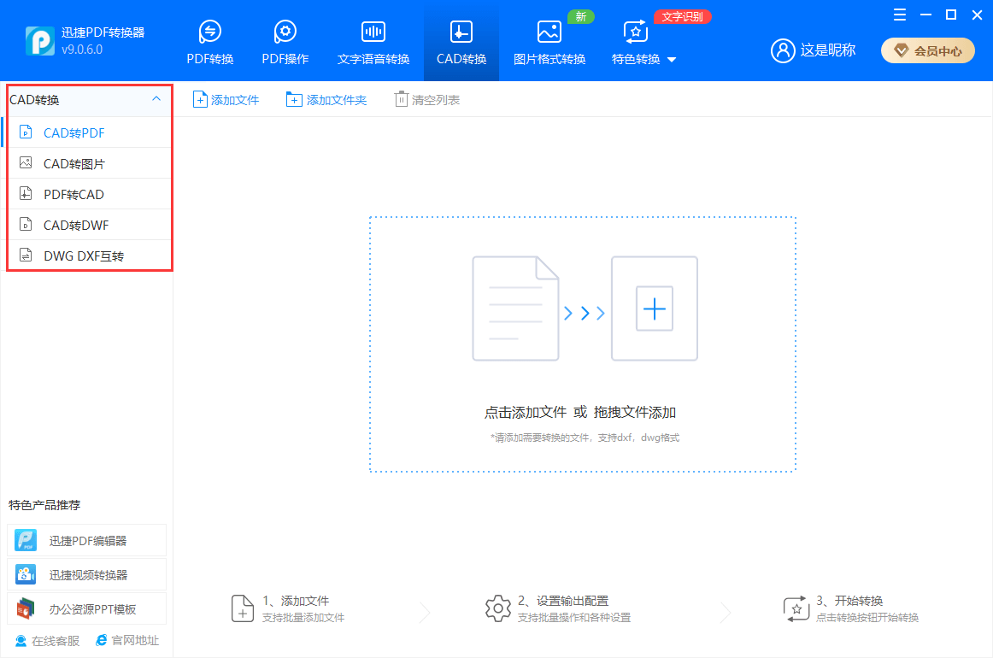Select DWG DXF互转 in sidebar
The image size is (993, 658).
[x=83, y=256]
